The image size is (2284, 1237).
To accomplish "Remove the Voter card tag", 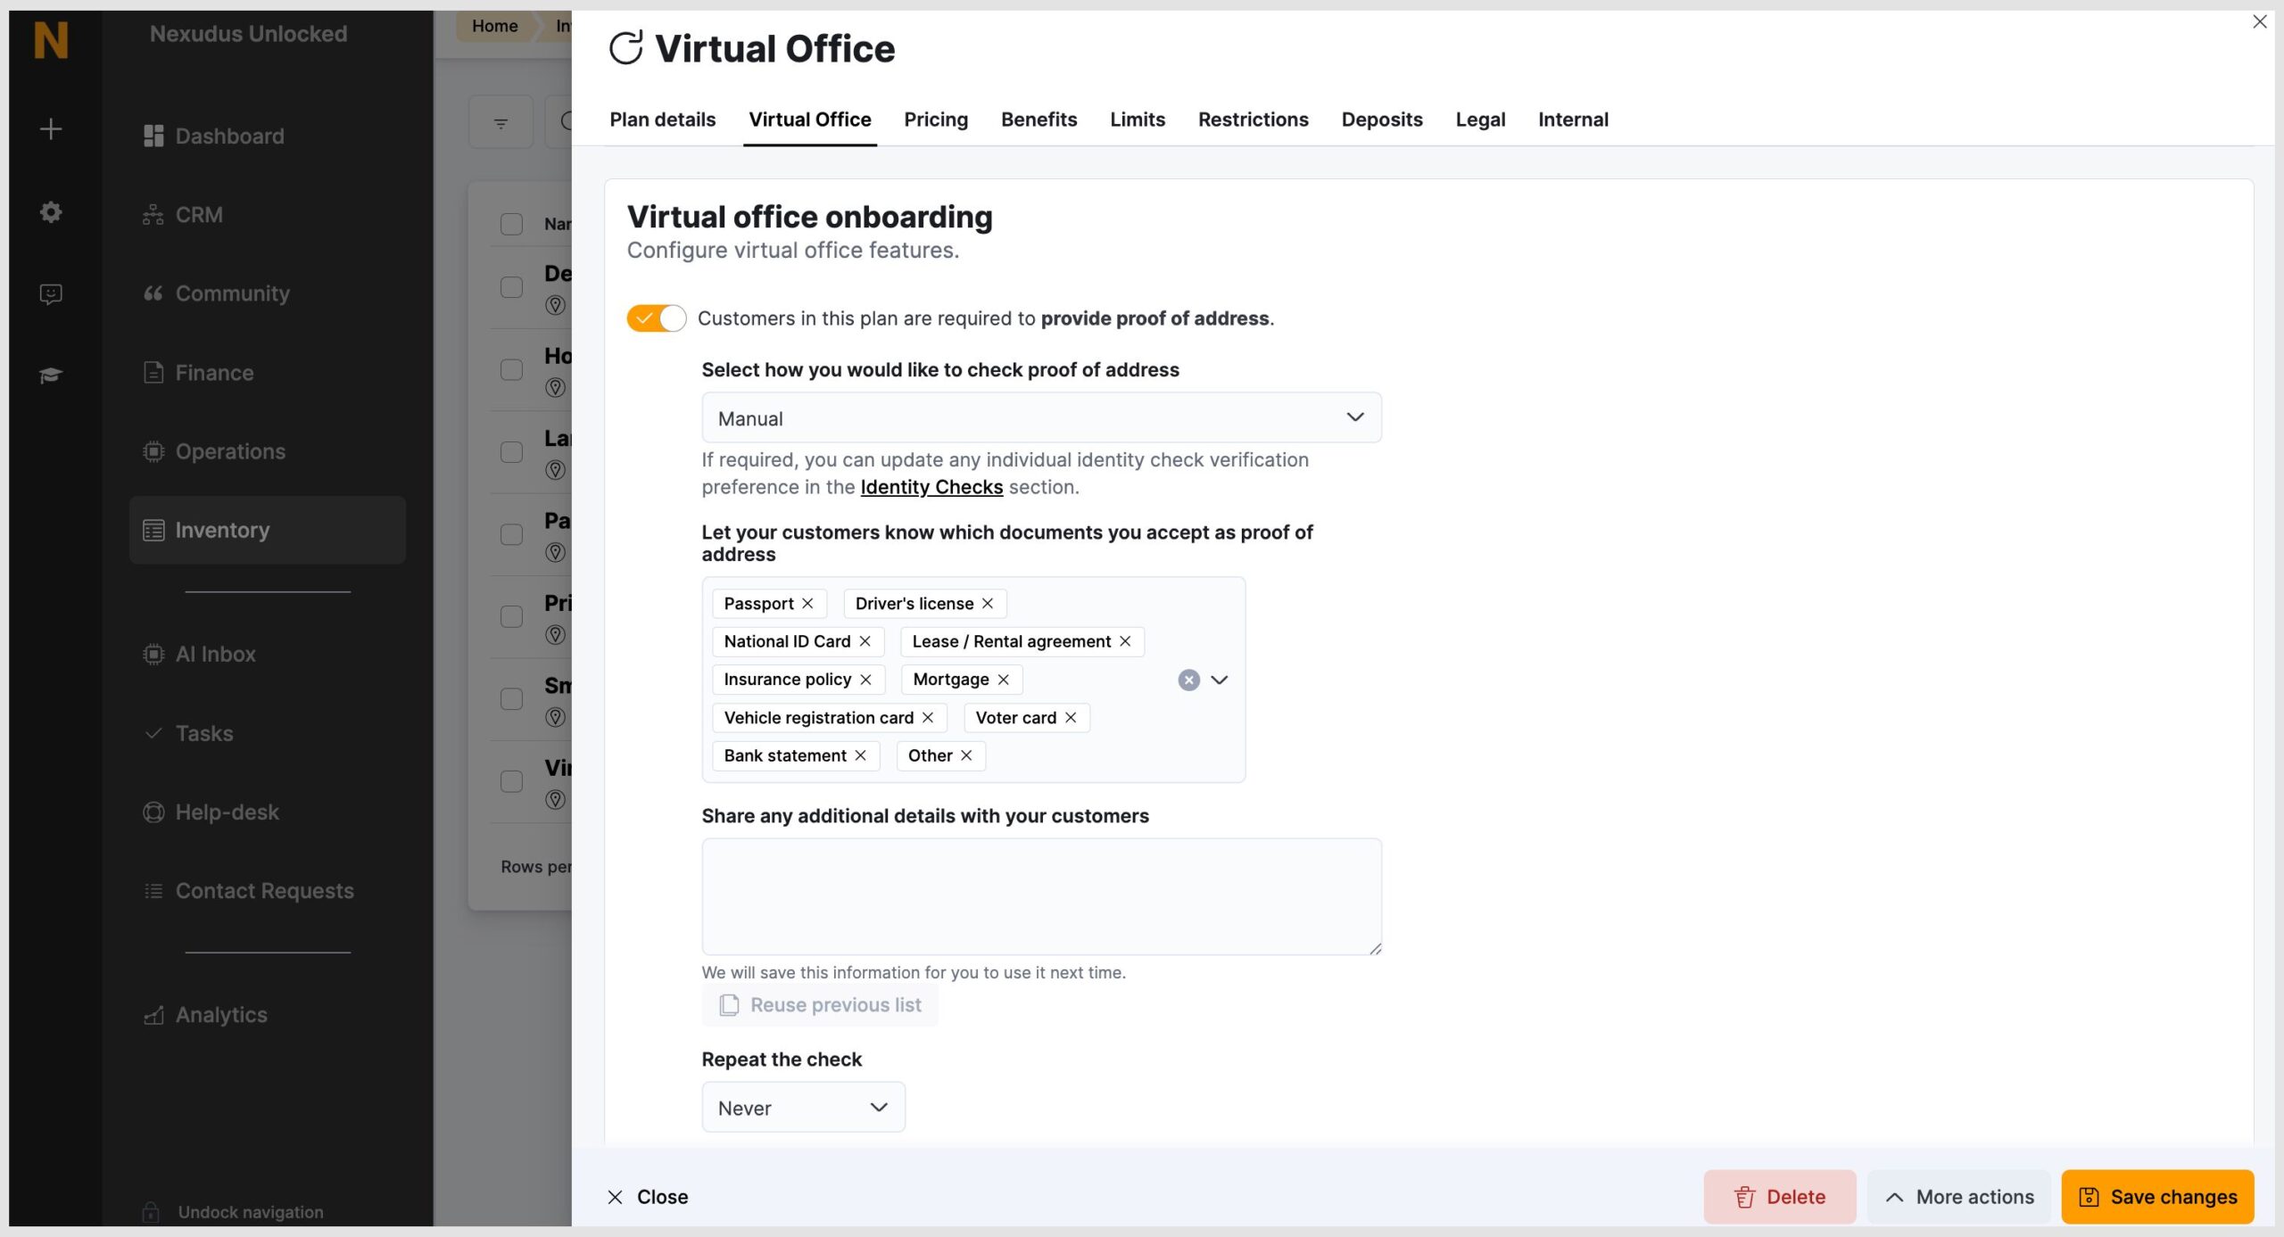I will coord(1071,718).
